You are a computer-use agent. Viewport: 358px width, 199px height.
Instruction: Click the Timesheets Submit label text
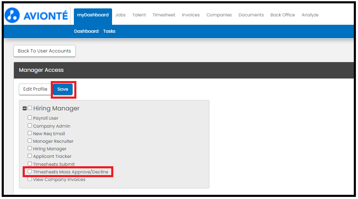(54, 164)
